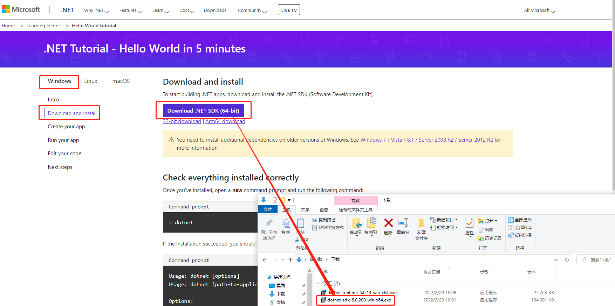Viewport: 615px width, 306px height.
Task: Click the LIVE TV button
Action: tap(289, 10)
